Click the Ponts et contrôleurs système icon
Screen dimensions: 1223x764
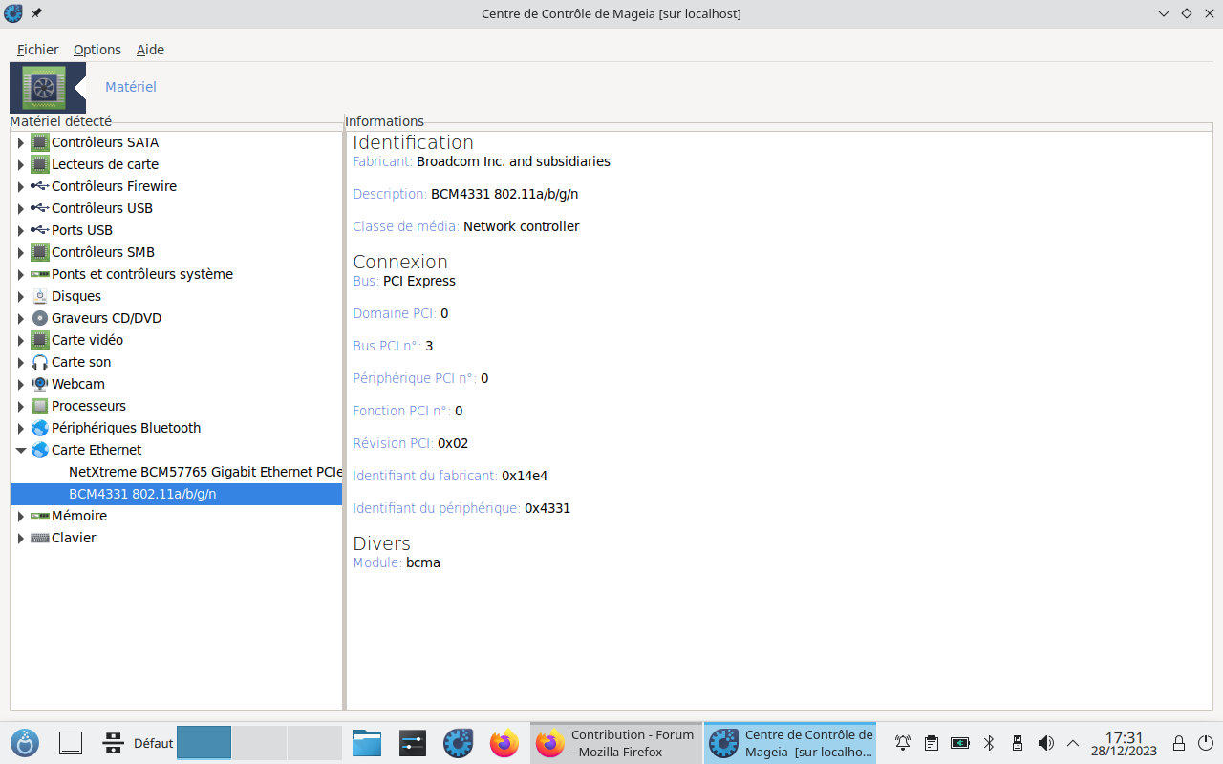[x=39, y=274]
